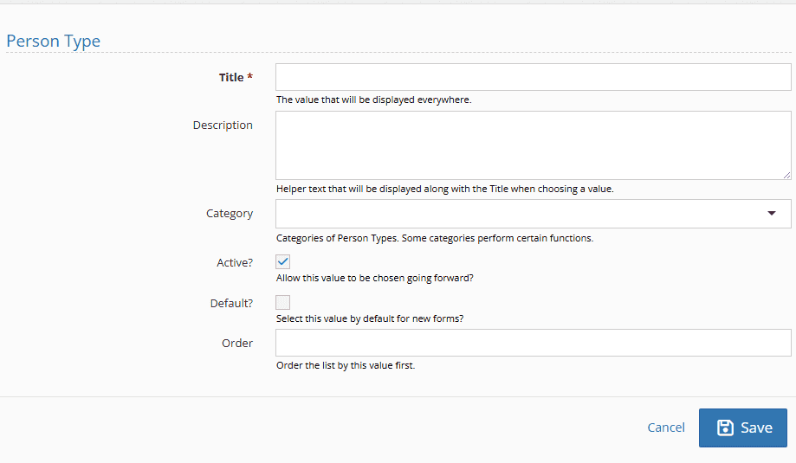Click the 'Active?' field label
Screen dimensions: 796x463
235,262
